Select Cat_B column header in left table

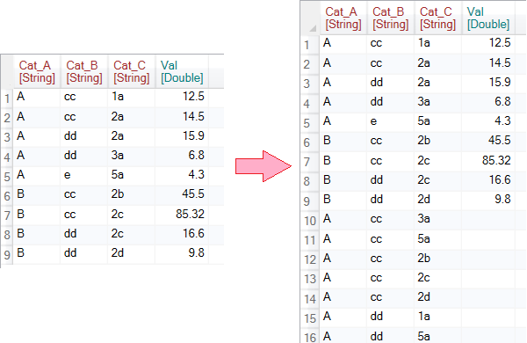coord(84,72)
